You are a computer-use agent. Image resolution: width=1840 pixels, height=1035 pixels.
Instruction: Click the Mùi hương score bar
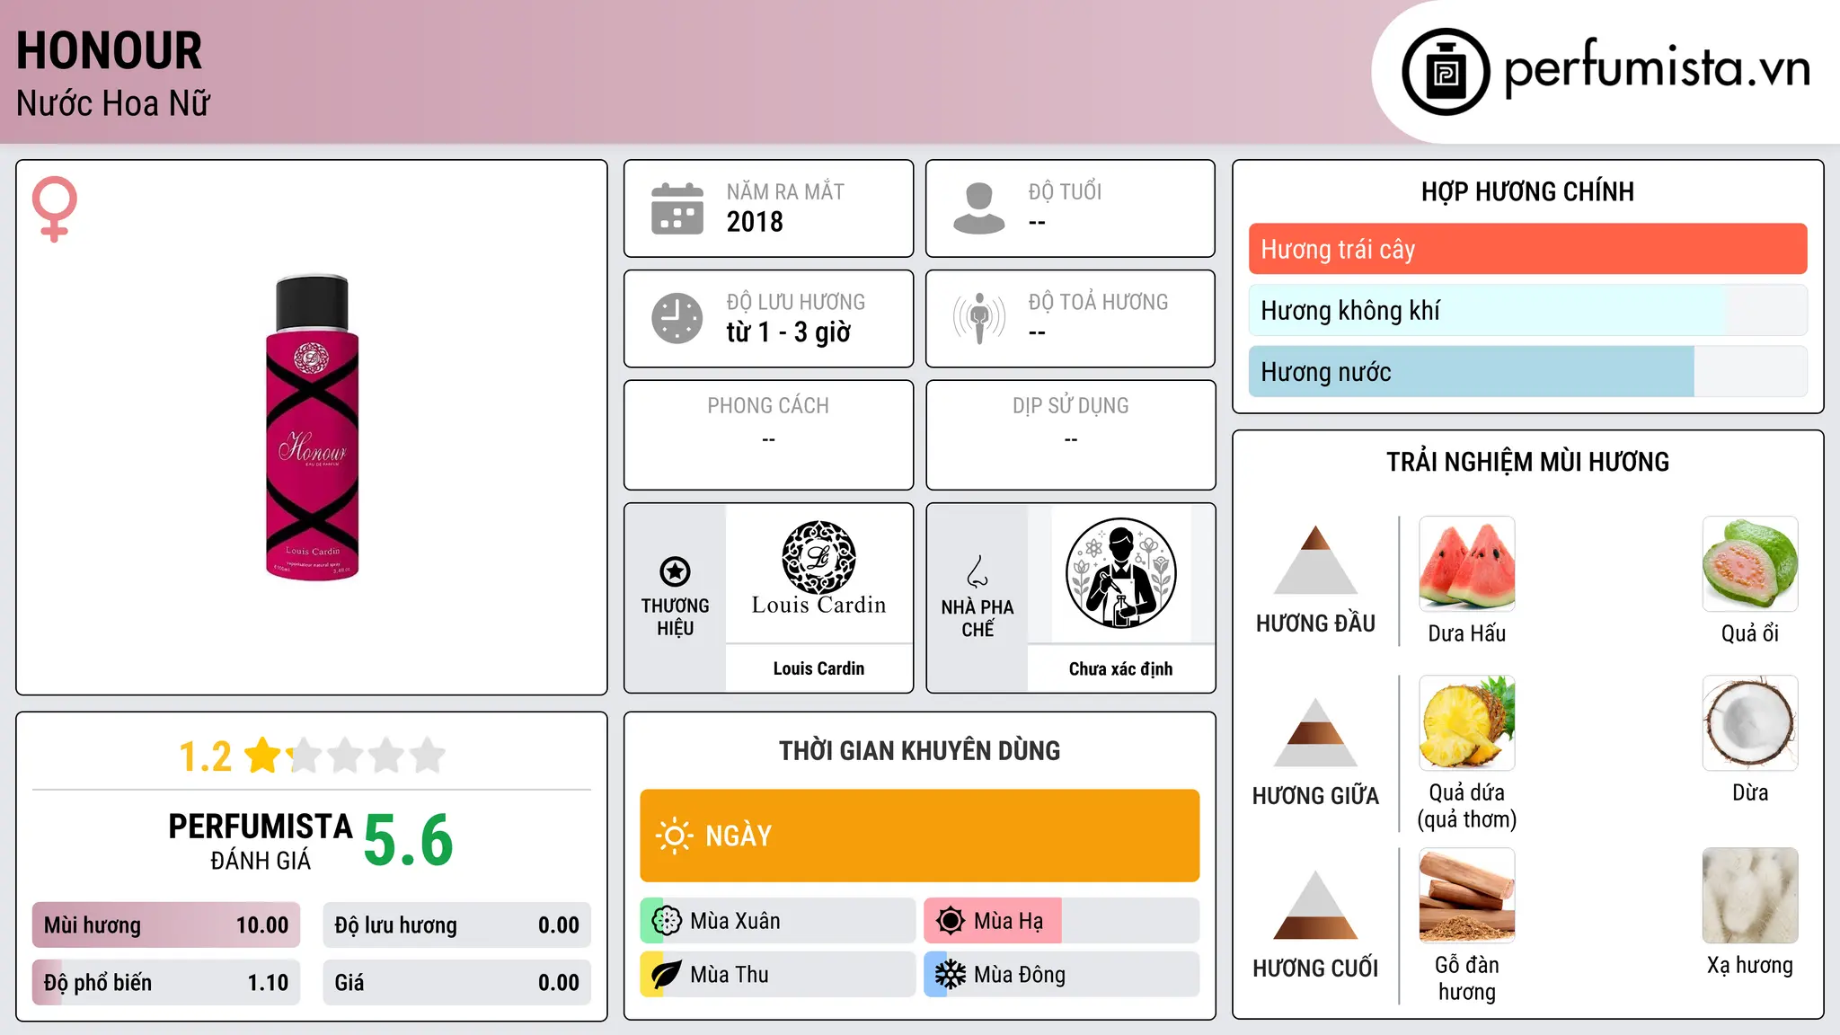coord(166,925)
